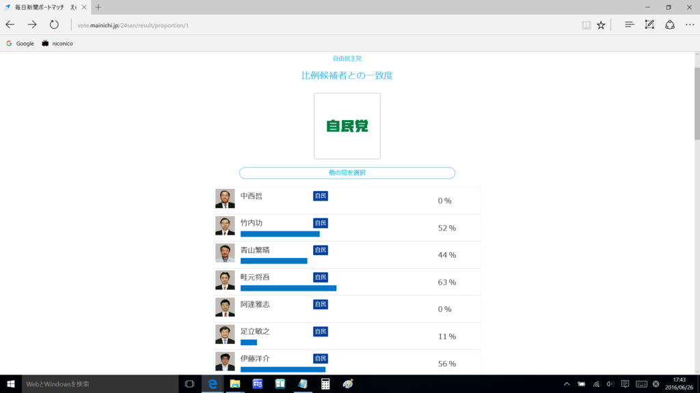Click the 63 % match bar of 畦元将吾
This screenshot has height=393, width=700.
288,289
